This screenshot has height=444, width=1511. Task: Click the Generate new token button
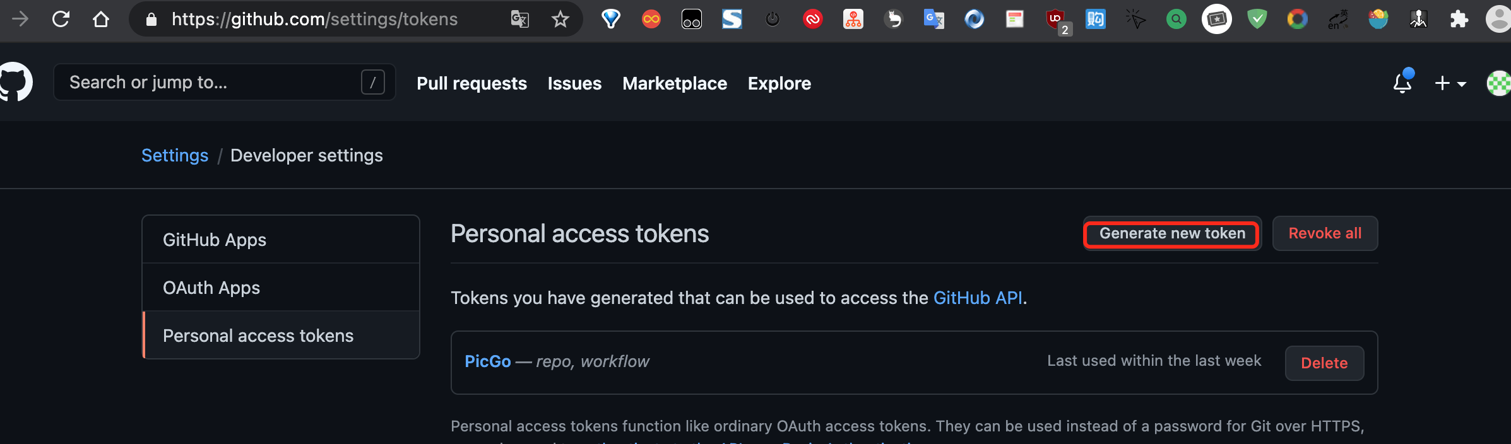point(1172,233)
